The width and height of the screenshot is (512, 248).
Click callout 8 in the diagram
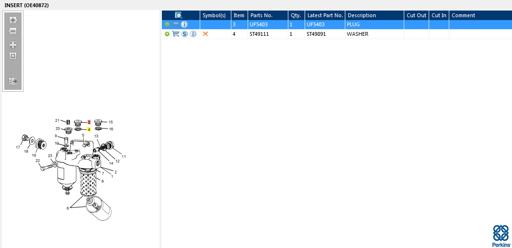pyautogui.click(x=102, y=181)
